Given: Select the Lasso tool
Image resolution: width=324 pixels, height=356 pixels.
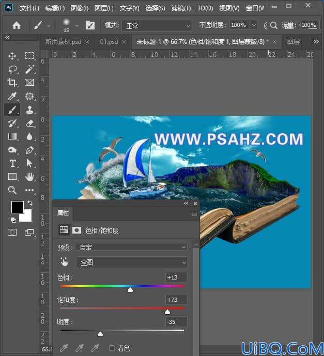Looking at the screenshot, I should [12, 69].
